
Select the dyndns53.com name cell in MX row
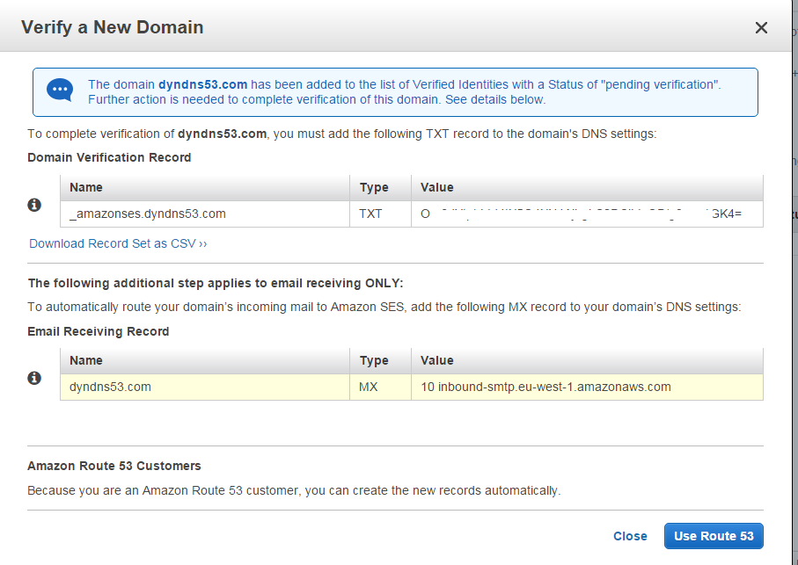pyautogui.click(x=110, y=387)
